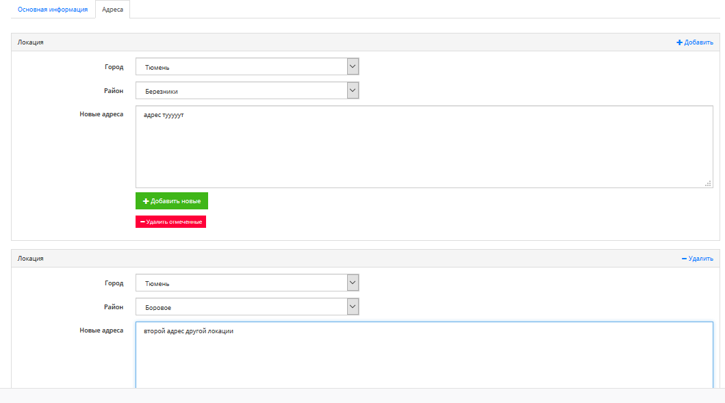The image size is (725, 403).
Task: Click the first Локация panel header title
Action: [31, 42]
